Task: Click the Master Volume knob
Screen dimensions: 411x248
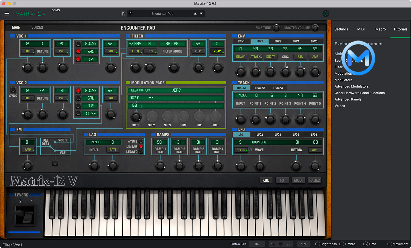Action: 316,28
